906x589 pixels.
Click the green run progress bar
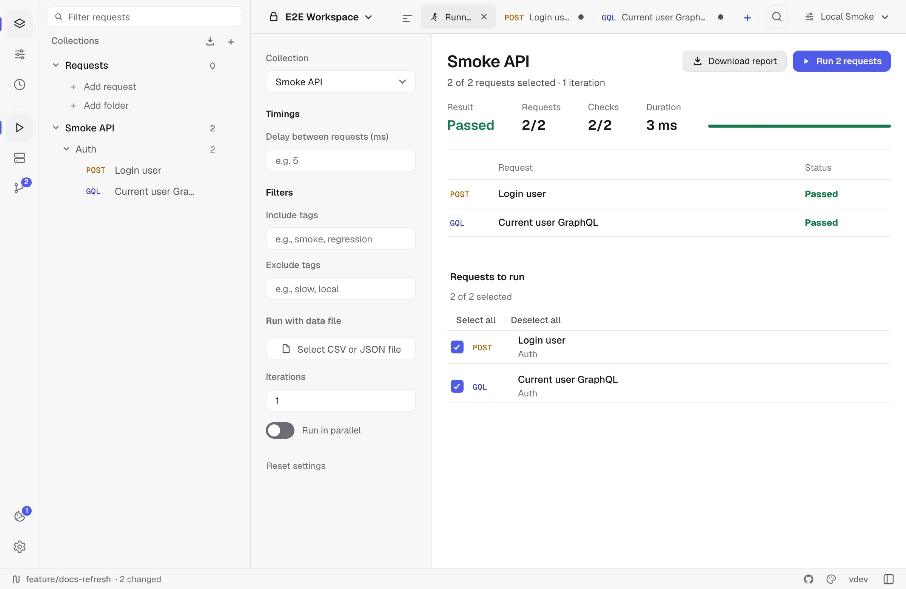point(799,126)
